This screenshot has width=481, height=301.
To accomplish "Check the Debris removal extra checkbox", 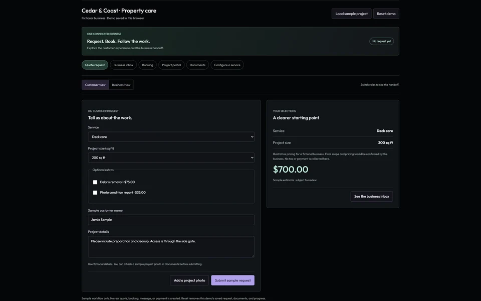I will [x=95, y=182].
